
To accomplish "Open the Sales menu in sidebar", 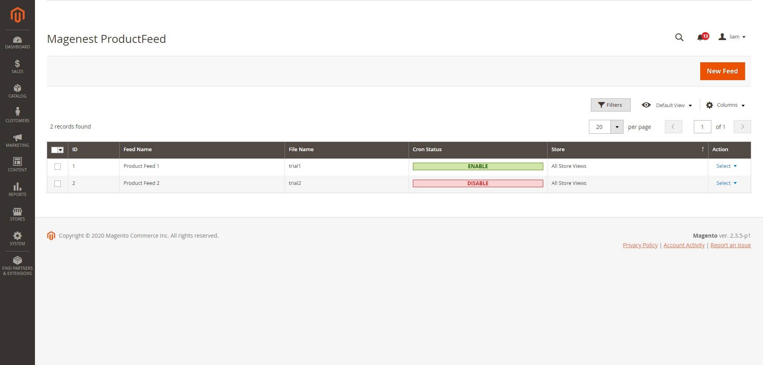I will pyautogui.click(x=17, y=67).
